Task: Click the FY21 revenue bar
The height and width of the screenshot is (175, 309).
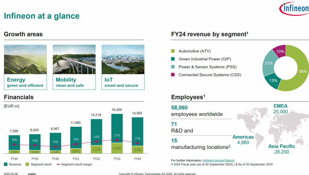Action: click(x=76, y=137)
